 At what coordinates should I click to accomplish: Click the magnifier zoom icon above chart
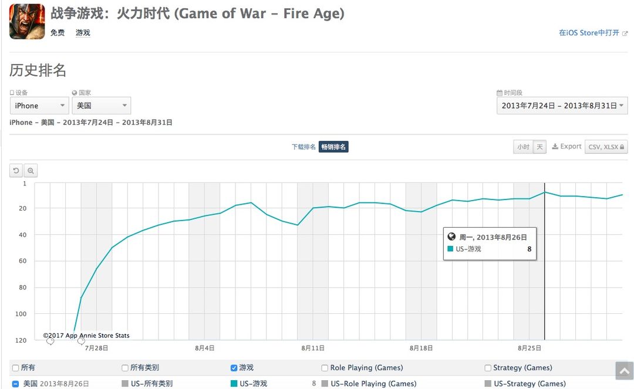click(31, 171)
